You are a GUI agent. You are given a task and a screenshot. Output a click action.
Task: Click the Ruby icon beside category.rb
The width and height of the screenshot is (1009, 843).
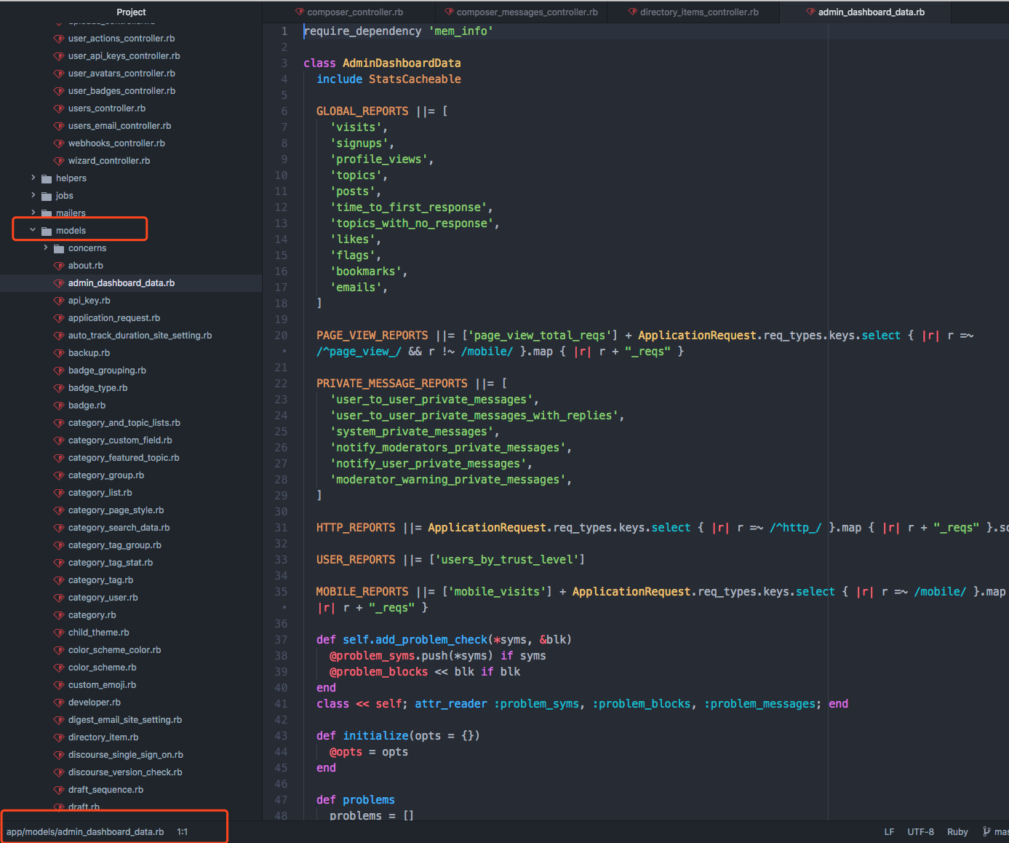click(60, 615)
